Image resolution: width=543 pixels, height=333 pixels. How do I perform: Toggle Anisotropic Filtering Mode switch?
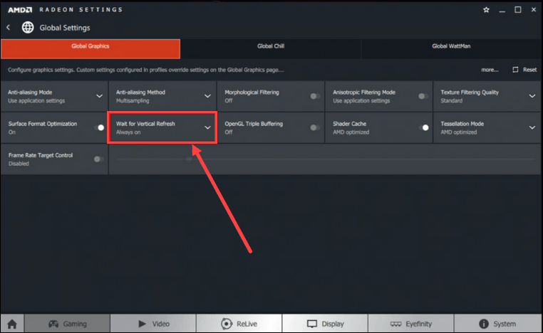coord(423,96)
